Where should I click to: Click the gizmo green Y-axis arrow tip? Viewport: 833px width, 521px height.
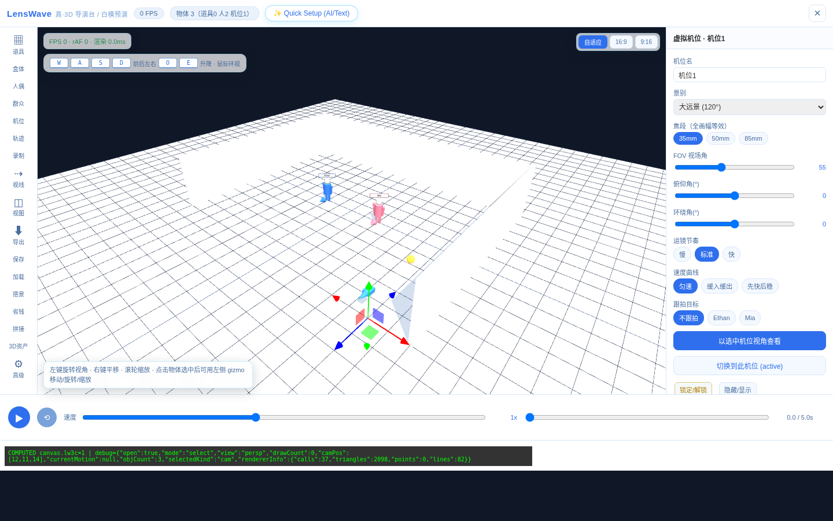click(x=368, y=285)
